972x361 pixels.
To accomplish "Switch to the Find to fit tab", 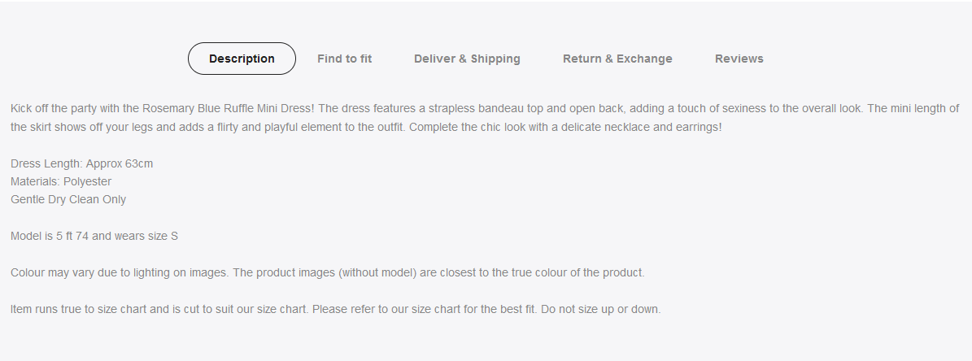I will (x=345, y=59).
